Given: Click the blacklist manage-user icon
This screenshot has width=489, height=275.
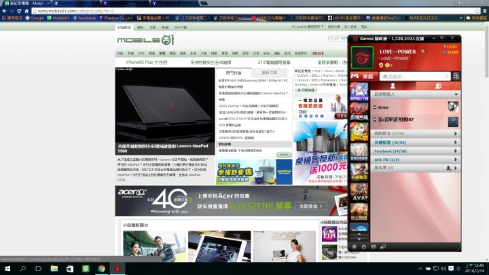Looking at the screenshot, I should [448, 168].
